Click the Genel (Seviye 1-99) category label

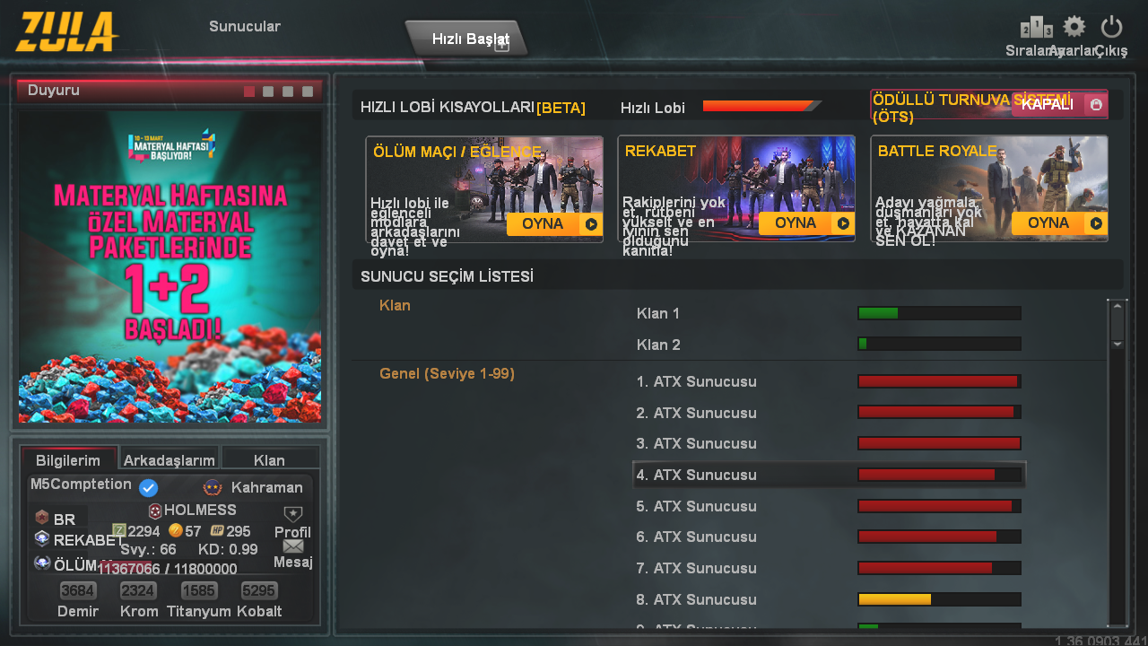pos(448,373)
